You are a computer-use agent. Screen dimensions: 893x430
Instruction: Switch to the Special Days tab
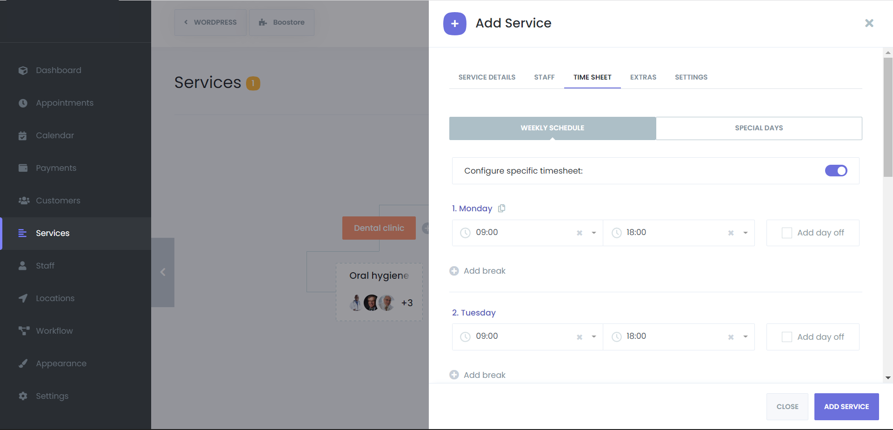click(x=759, y=128)
